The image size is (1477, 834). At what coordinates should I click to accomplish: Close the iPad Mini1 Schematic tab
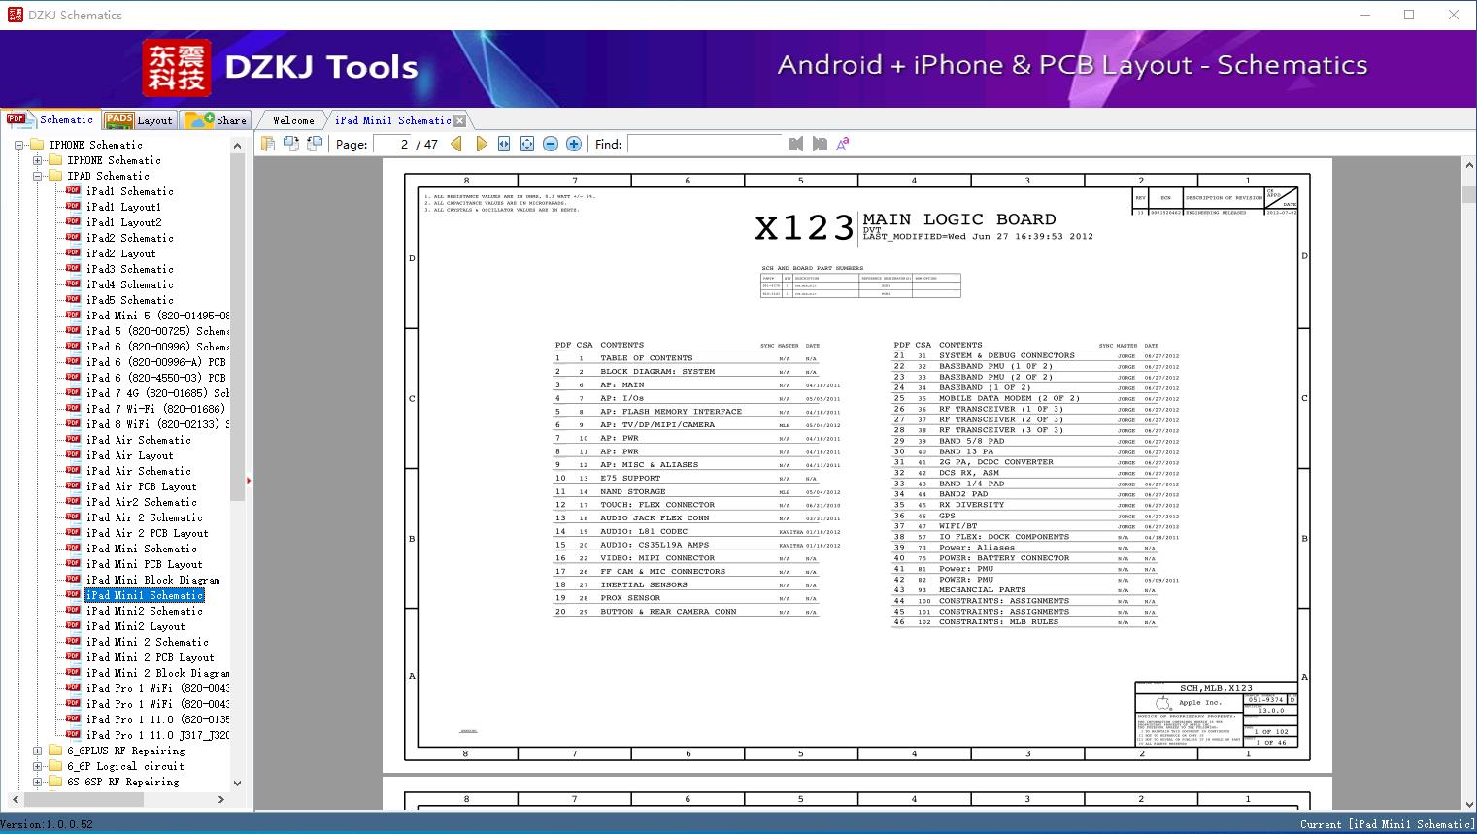coord(460,120)
